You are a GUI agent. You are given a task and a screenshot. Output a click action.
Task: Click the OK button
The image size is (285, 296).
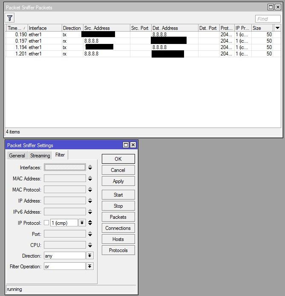(x=118, y=159)
